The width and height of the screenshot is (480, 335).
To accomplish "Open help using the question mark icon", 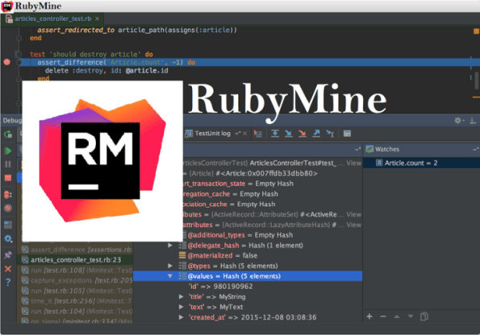I will pyautogui.click(x=8, y=282).
